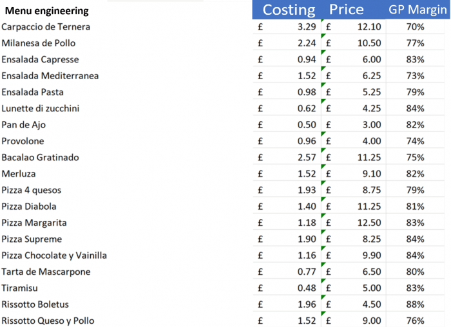Click Pizza 4 quesos name cell
This screenshot has height=327, width=451.
[x=34, y=191]
